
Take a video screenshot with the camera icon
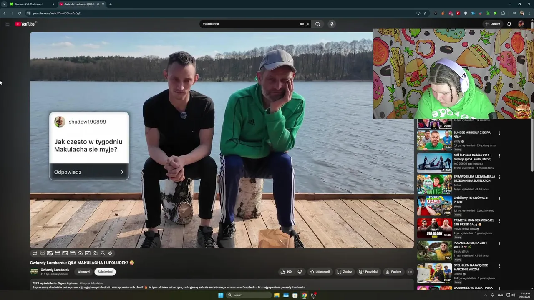tap(95, 253)
